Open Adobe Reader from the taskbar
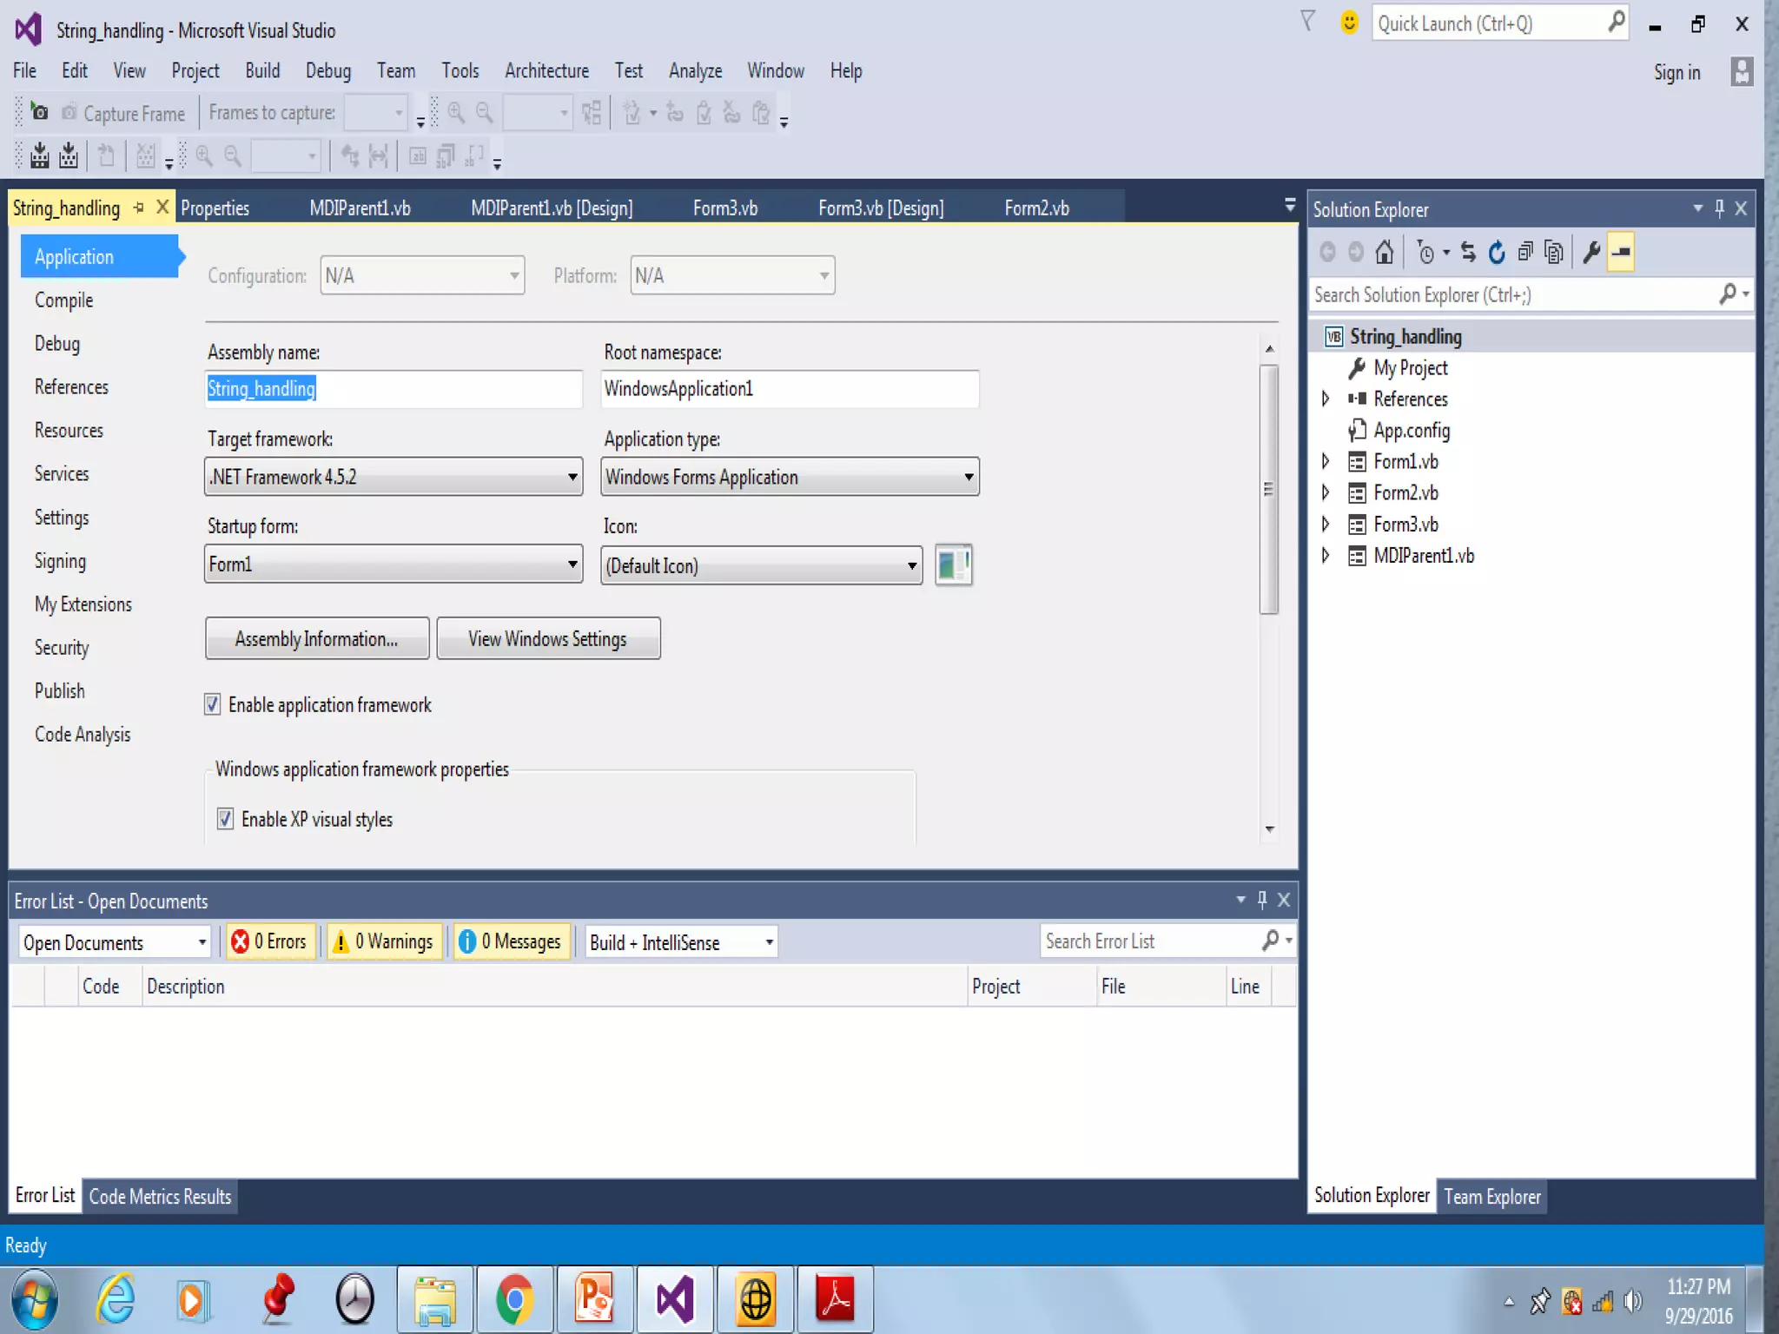Screen dimensions: 1779x1334 tap(835, 1299)
